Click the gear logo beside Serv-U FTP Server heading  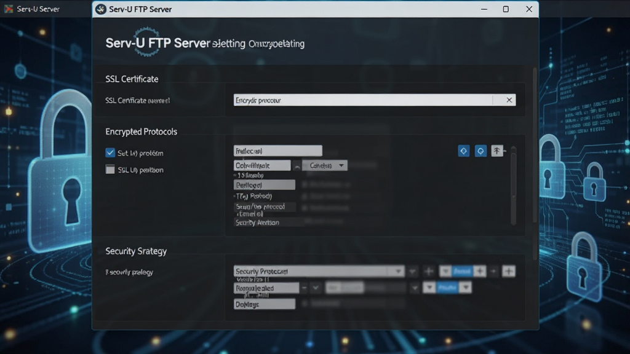[x=146, y=42]
